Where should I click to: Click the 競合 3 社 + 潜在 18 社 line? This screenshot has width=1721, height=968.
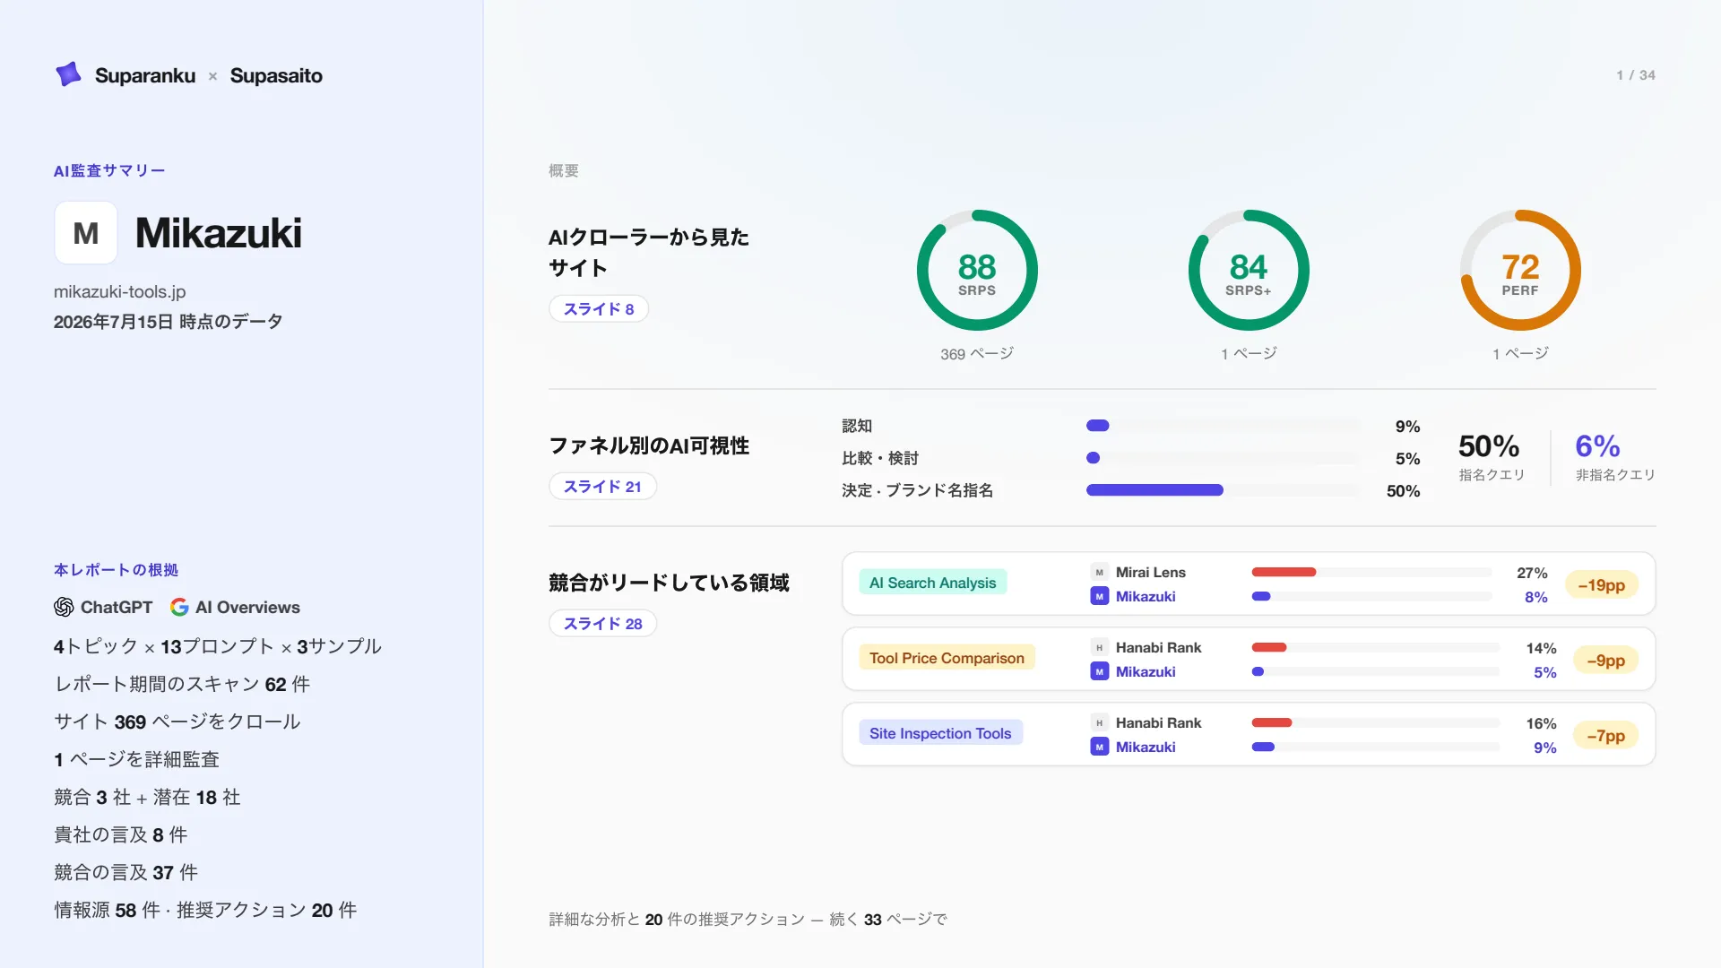(x=147, y=797)
